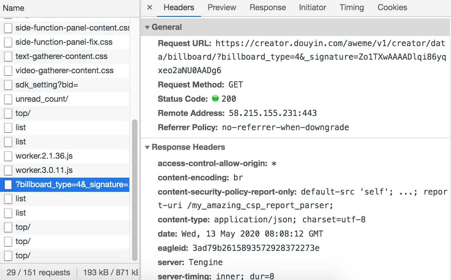
Task: Select the worker.3.0.11.js request
Action: (x=65, y=171)
